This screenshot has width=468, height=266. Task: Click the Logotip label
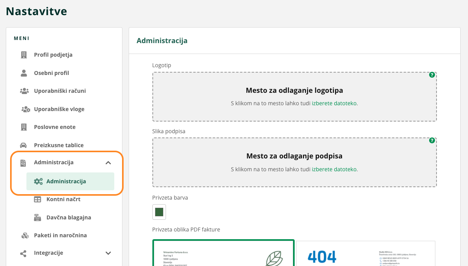[x=162, y=65]
